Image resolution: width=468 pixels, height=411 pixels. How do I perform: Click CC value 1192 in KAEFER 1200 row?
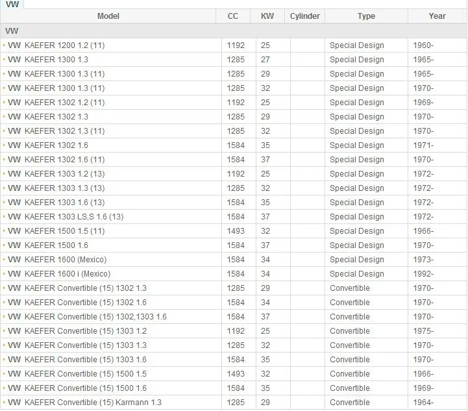(236, 45)
